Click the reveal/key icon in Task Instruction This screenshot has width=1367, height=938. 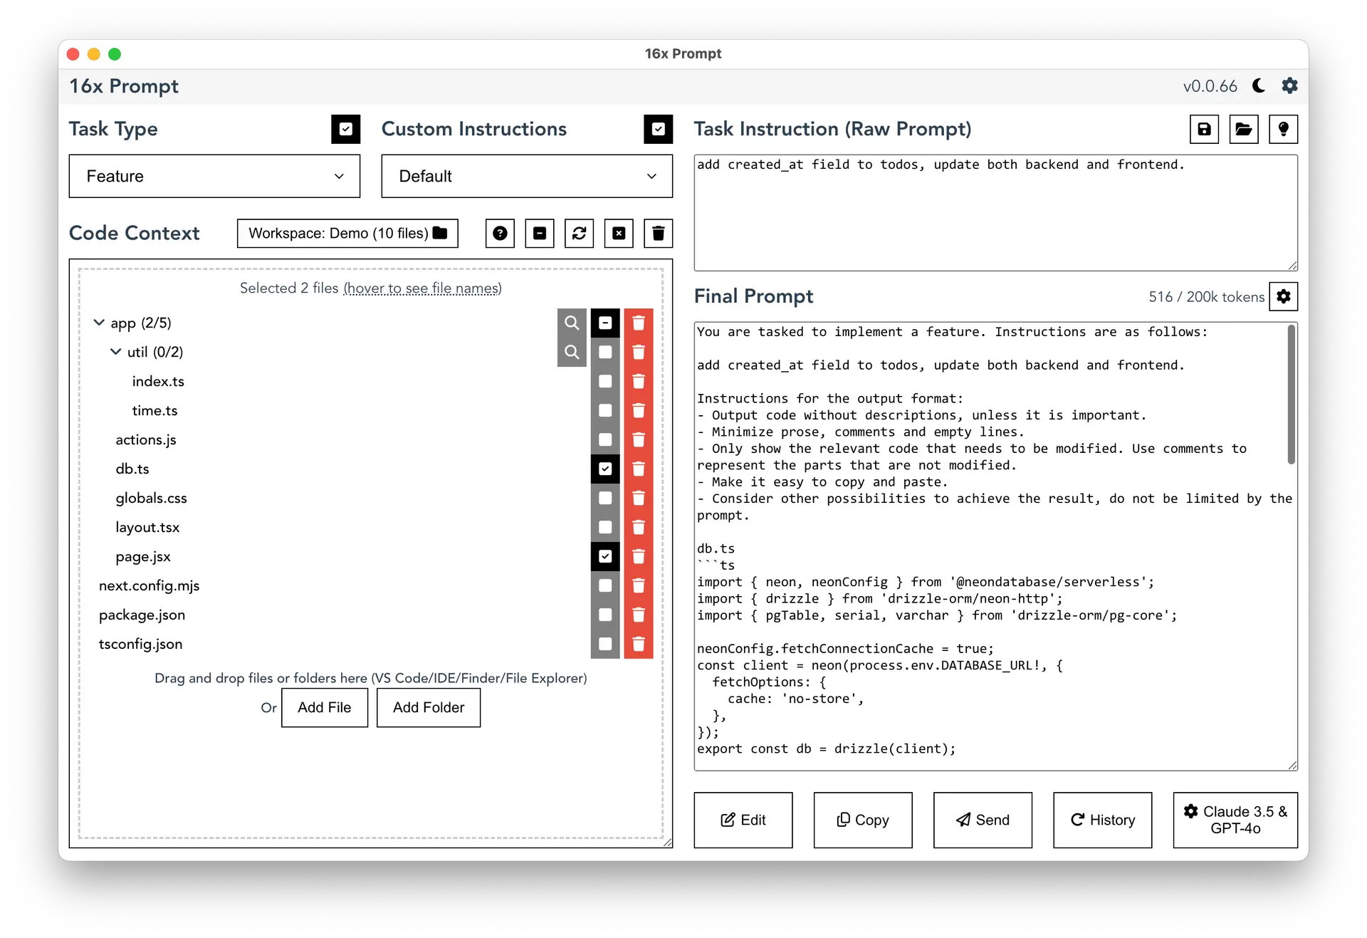coord(1285,129)
